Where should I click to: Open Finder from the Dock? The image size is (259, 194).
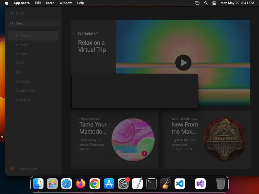pyautogui.click(x=38, y=184)
